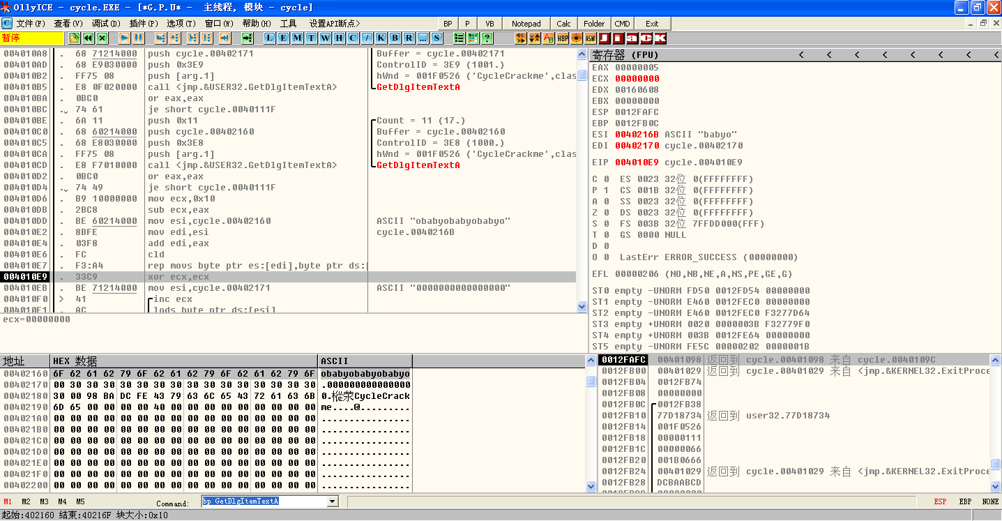
Task: Restart the program with the rewind icon
Action: pyautogui.click(x=89, y=38)
